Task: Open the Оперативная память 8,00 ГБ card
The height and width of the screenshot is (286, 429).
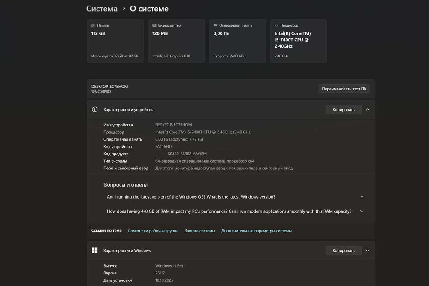Action: [237, 41]
